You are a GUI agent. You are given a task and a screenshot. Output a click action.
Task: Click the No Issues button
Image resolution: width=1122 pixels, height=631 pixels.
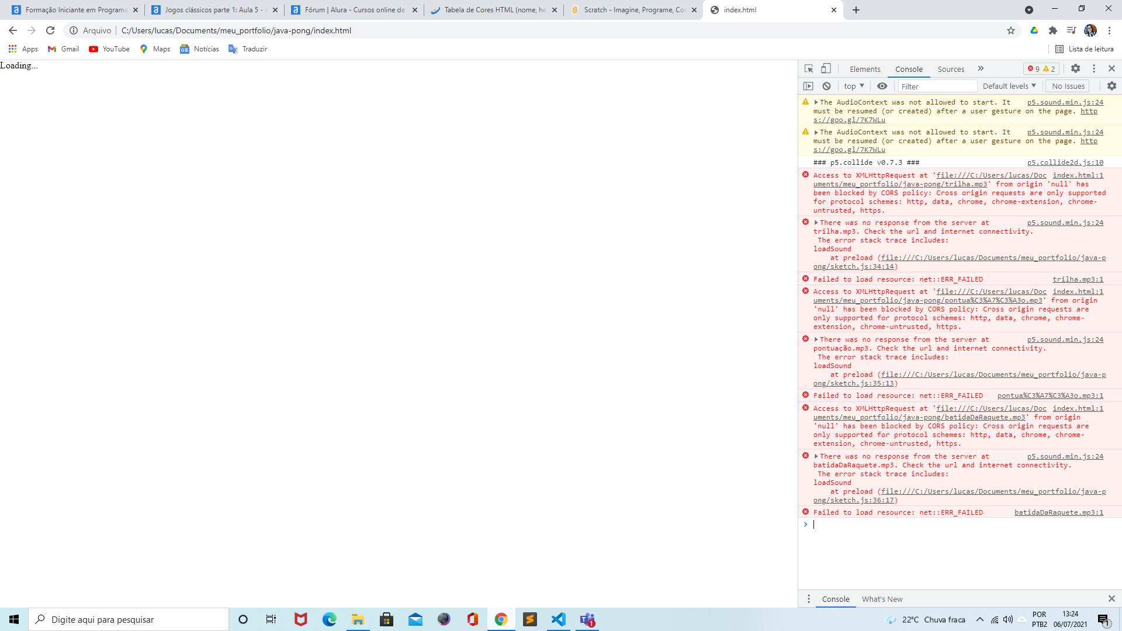tap(1068, 86)
